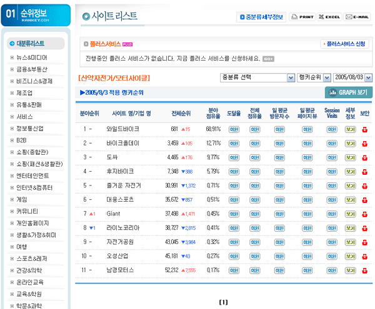This screenshot has width=375, height=309.
Task: Open the 2005/08/03 date dropdown
Action: (x=352, y=77)
